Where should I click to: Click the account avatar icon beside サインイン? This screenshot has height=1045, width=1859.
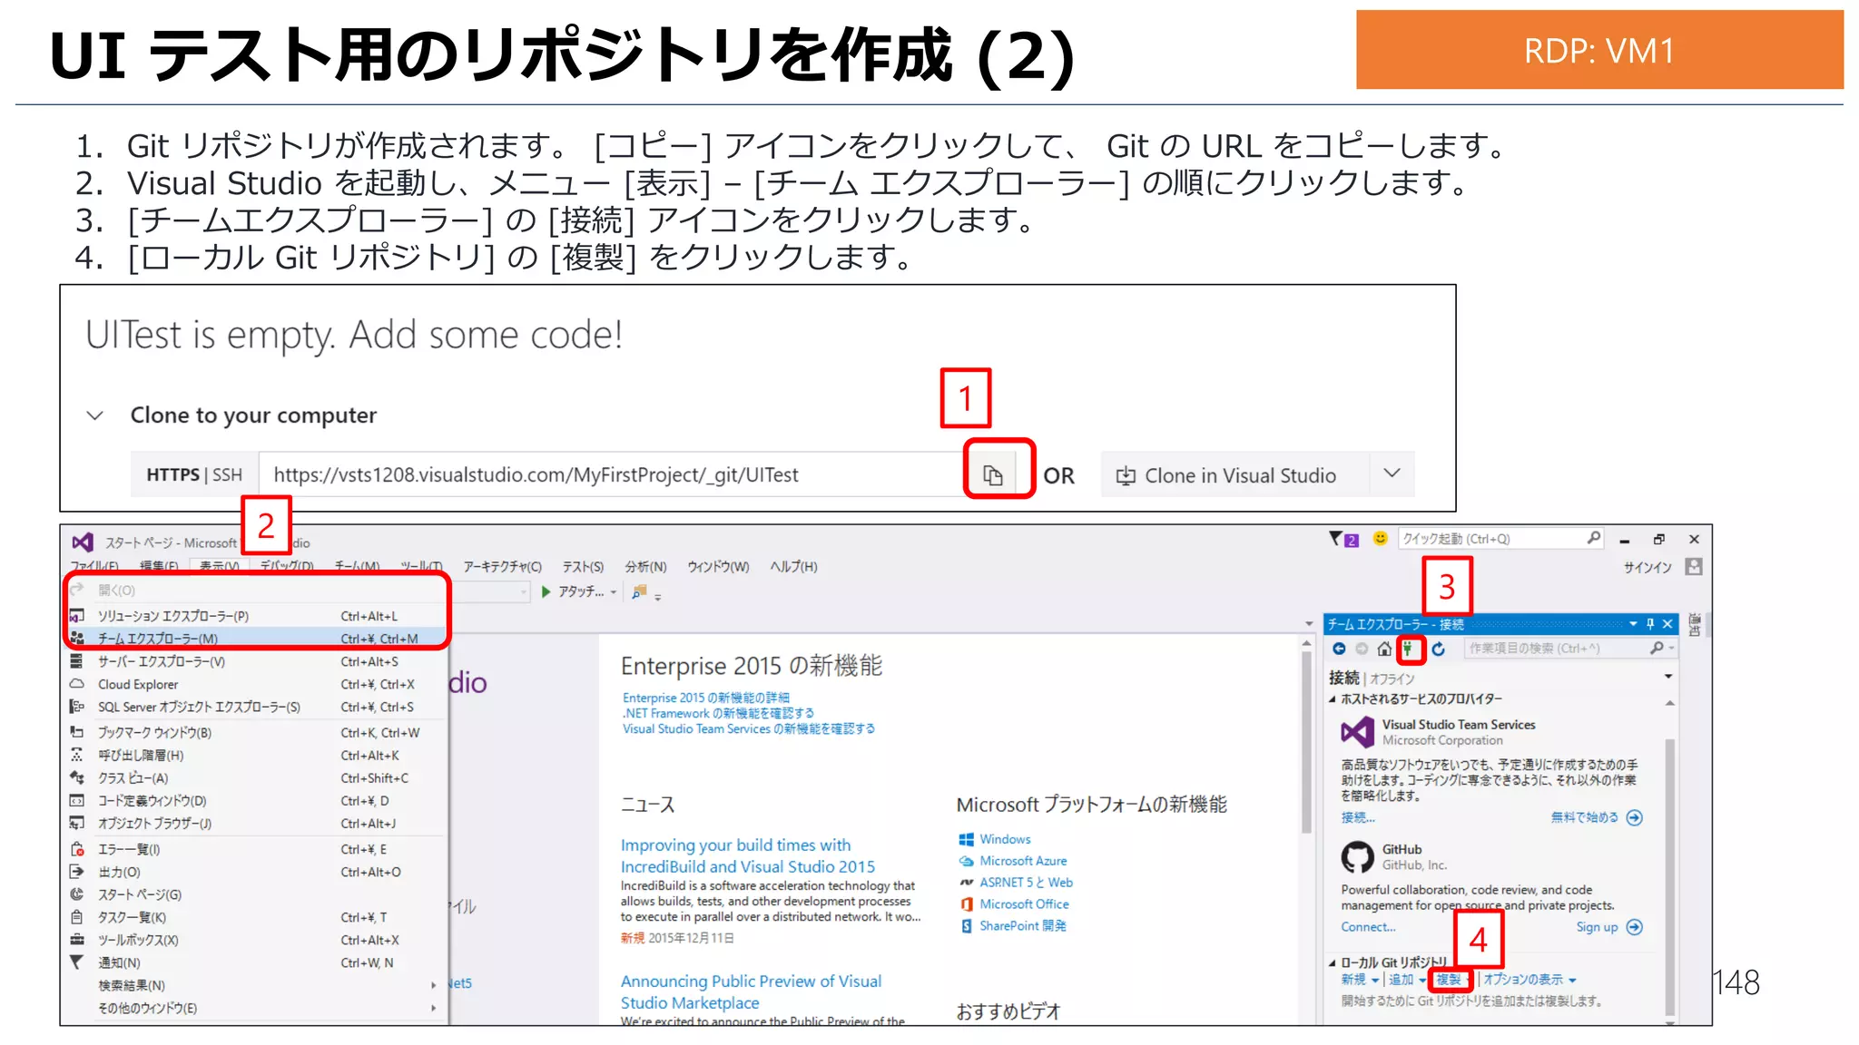point(1694,567)
